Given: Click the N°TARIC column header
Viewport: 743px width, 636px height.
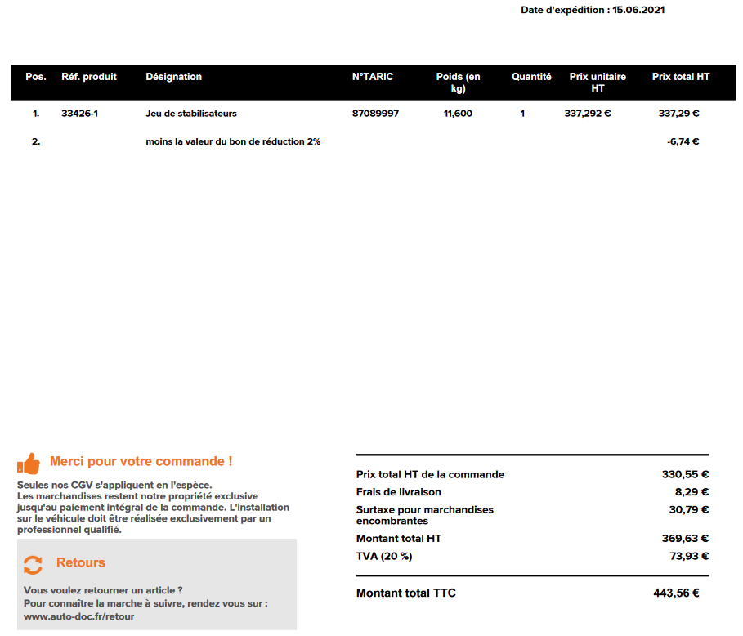Looking at the screenshot, I should coord(372,77).
